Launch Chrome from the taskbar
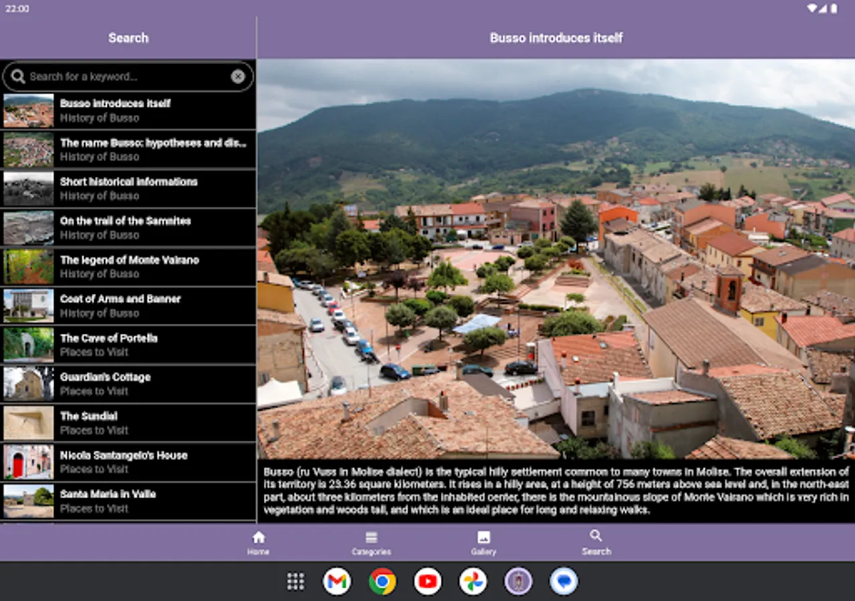The height and width of the screenshot is (601, 855). (x=382, y=581)
